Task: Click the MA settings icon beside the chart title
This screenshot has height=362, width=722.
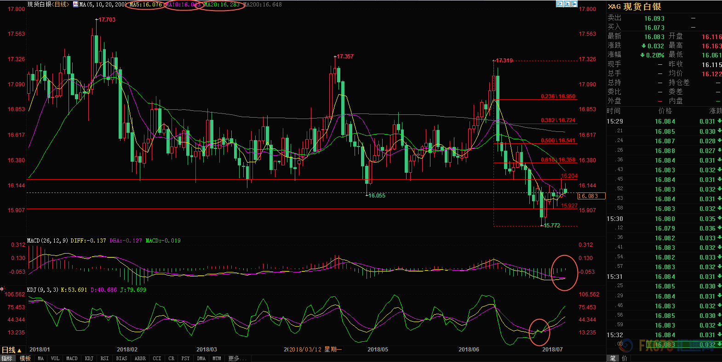Action: click(x=75, y=5)
